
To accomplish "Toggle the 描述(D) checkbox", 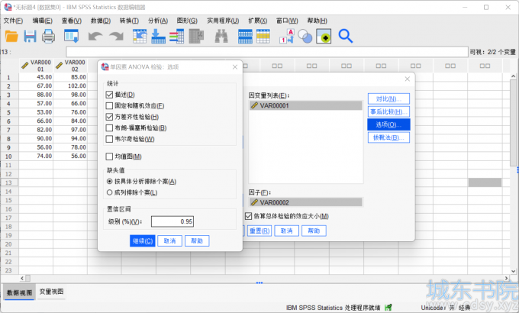I will 109,95.
